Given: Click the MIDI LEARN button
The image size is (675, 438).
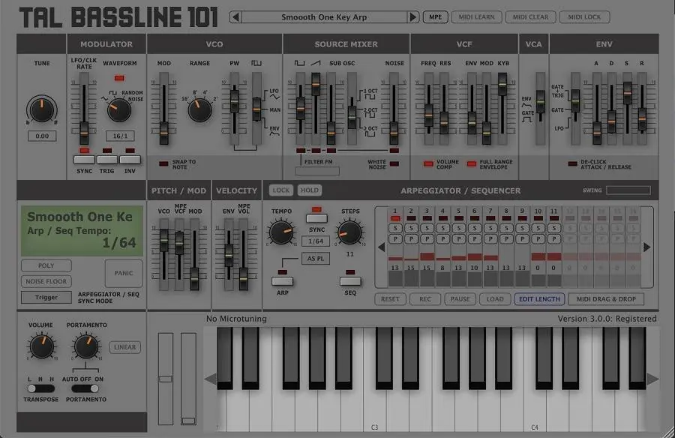Looking at the screenshot, I should 476,17.
